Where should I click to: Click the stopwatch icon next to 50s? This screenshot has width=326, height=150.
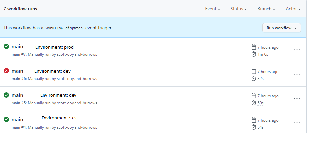click(254, 103)
